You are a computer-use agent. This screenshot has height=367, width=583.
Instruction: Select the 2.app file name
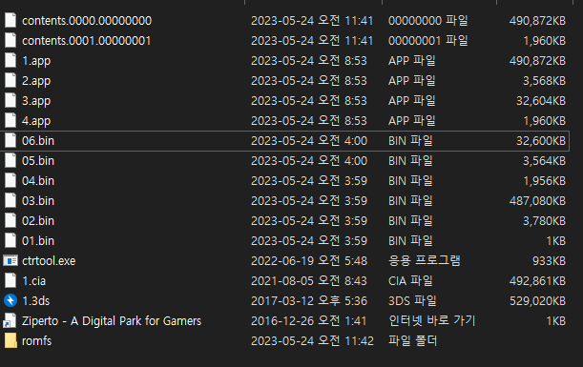(x=36, y=81)
